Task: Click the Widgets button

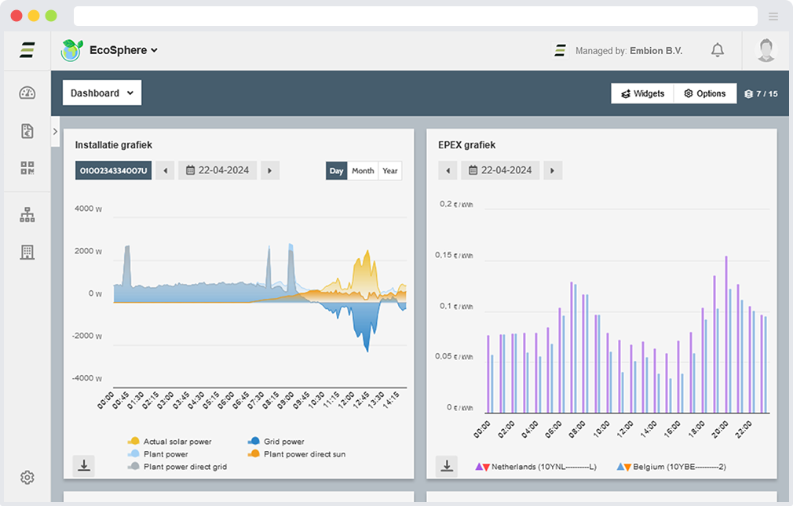Action: tap(642, 93)
